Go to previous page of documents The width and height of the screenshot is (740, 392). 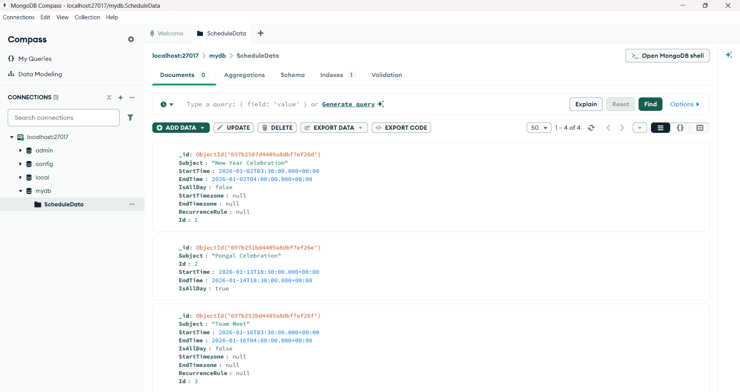pyautogui.click(x=609, y=128)
